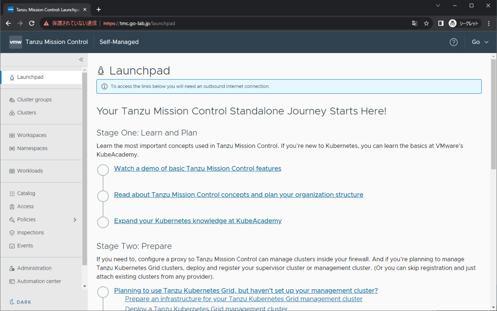Click the main page vertical scrollbar
This screenshot has height=311, width=497.
(493, 114)
